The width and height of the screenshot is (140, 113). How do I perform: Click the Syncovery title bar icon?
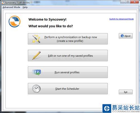3,3
